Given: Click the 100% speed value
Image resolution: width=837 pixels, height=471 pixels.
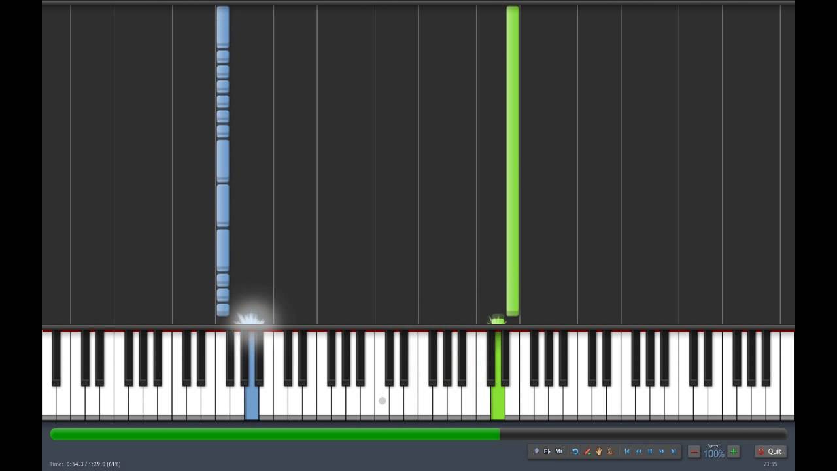Looking at the screenshot, I should pos(713,454).
